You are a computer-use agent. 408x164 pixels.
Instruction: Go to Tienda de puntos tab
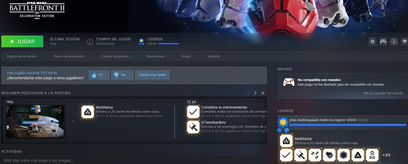[115, 56]
